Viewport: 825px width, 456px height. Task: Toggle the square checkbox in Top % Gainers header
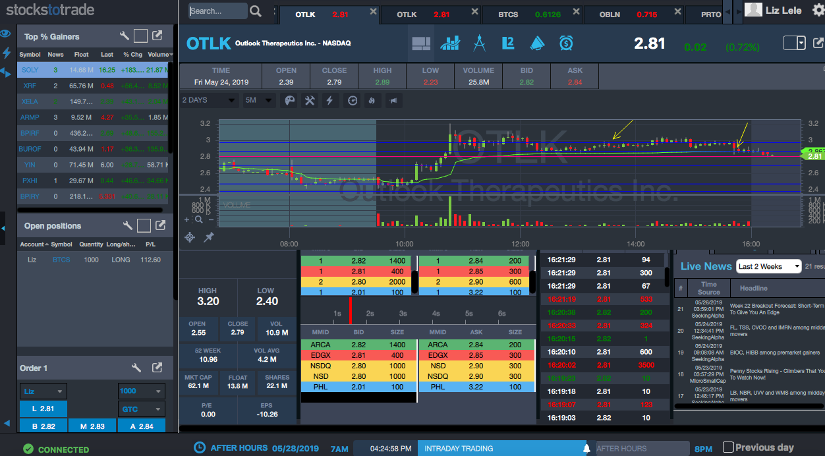pyautogui.click(x=140, y=36)
